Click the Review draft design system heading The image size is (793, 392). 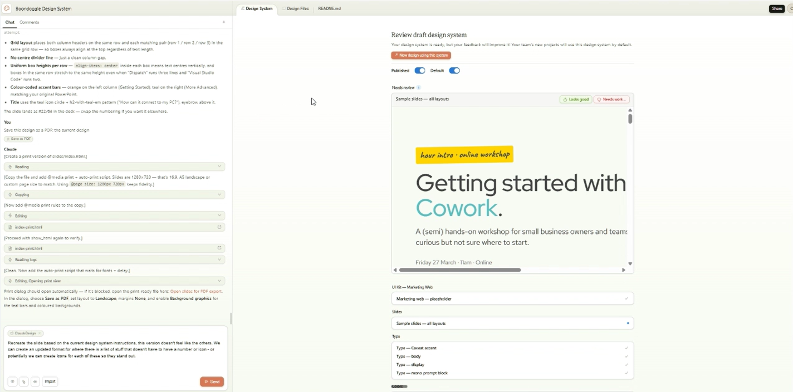(429, 35)
